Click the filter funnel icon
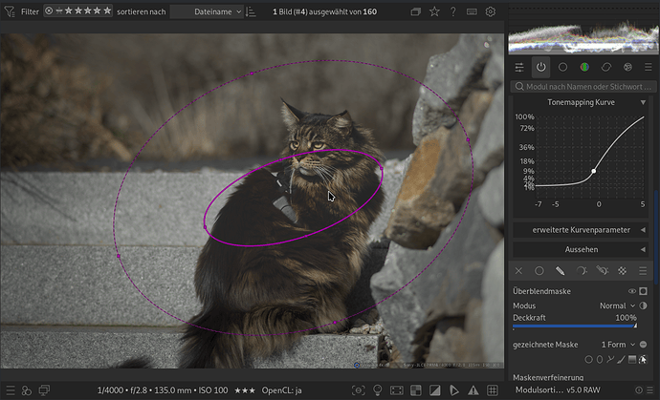Screen dimensions: 660x400 click(9, 11)
